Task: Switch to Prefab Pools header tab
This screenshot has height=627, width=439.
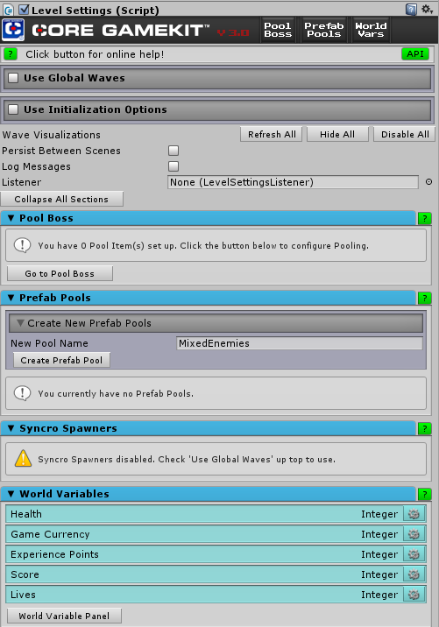Action: (x=323, y=30)
